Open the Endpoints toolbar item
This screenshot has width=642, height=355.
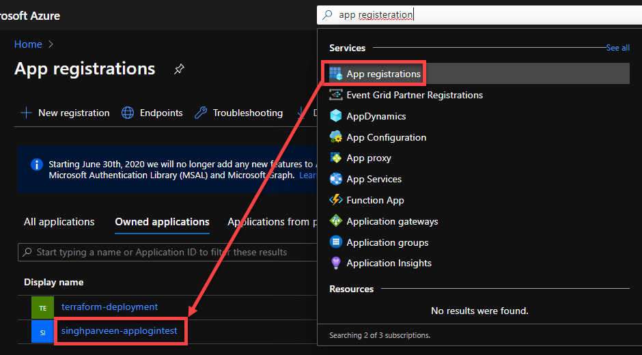tap(152, 113)
